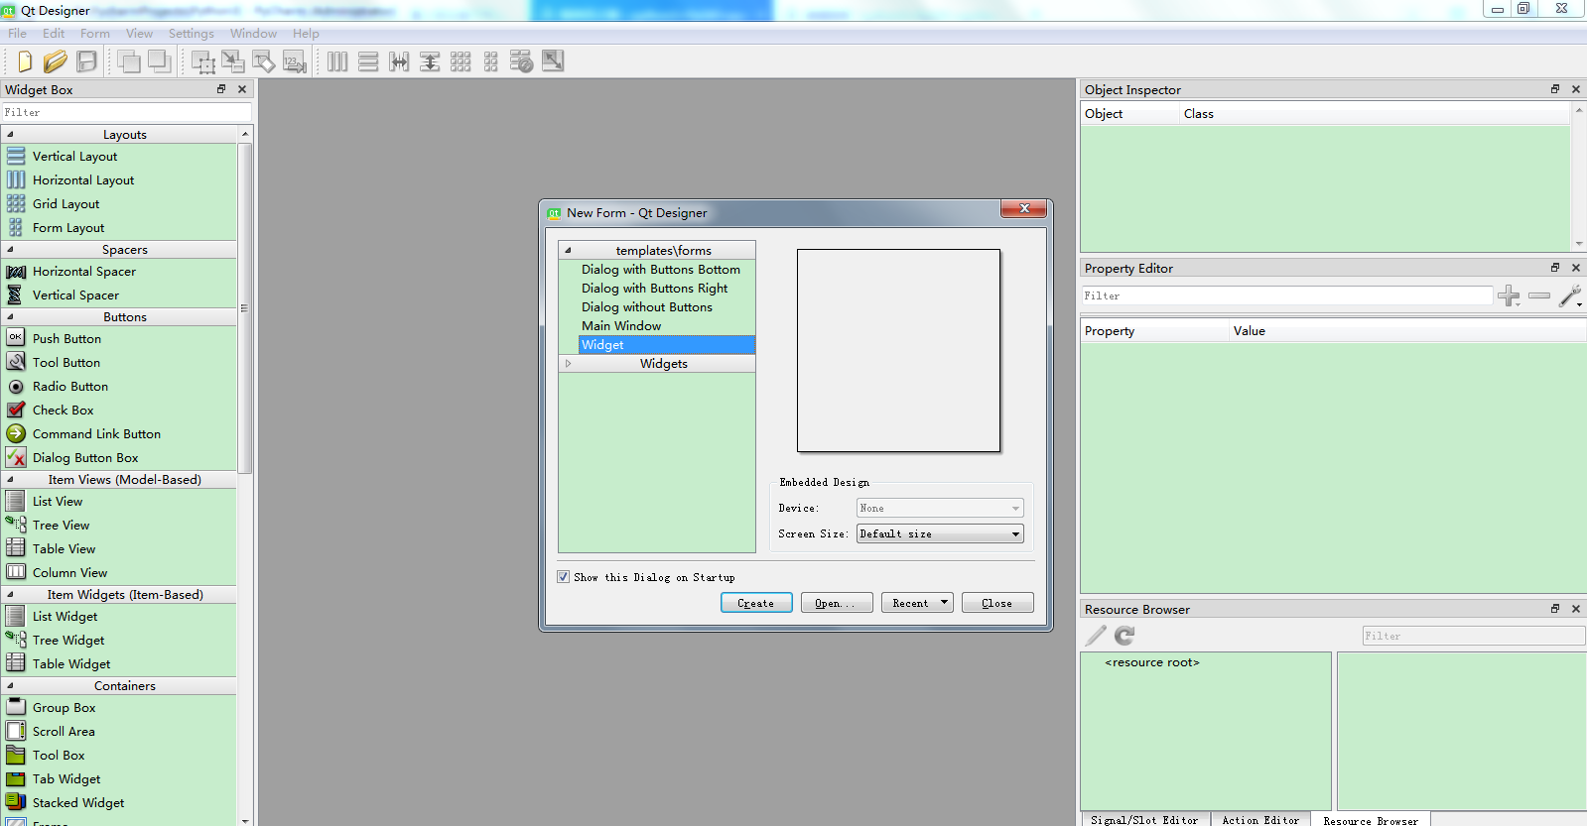Click the add dynamic property plus icon
1587x826 pixels.
pyautogui.click(x=1509, y=295)
